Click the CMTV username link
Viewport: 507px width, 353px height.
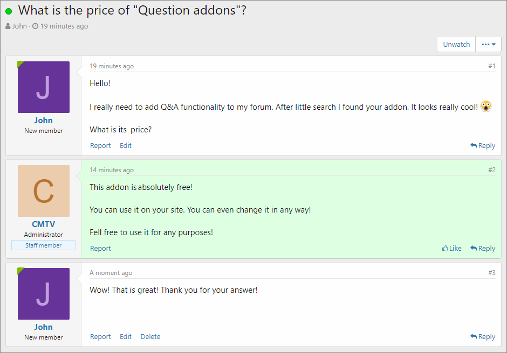point(44,224)
